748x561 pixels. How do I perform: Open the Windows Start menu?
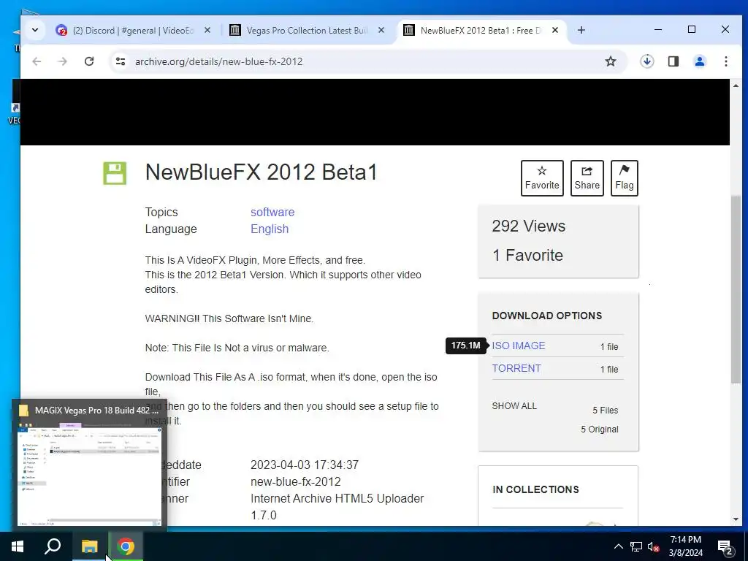[18, 546]
